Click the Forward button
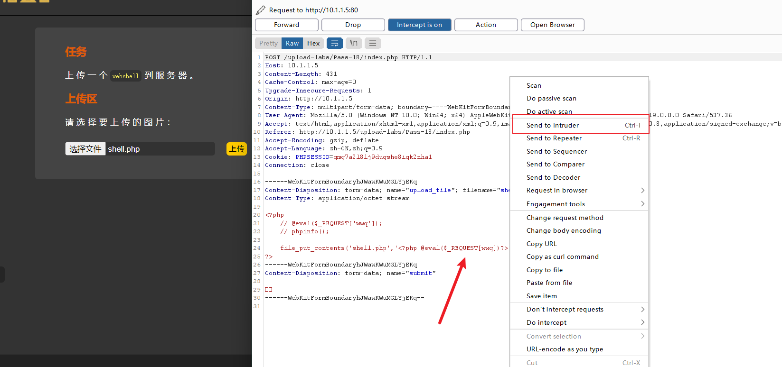 tap(287, 25)
